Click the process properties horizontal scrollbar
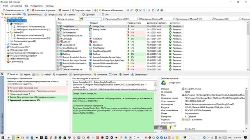250x140 pixels. pos(203,131)
